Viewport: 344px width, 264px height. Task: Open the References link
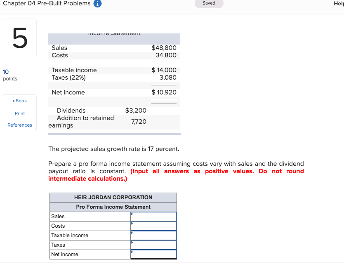point(19,125)
